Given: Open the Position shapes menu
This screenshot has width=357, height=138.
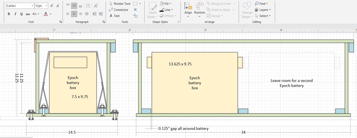Looking at the screenshot, I should (199, 10).
